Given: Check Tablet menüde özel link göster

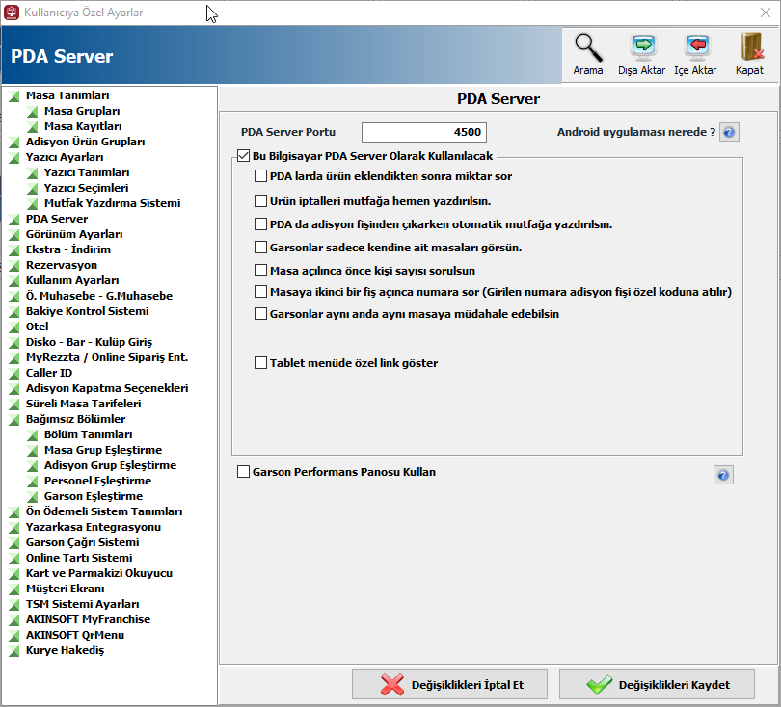Looking at the screenshot, I should (x=260, y=363).
